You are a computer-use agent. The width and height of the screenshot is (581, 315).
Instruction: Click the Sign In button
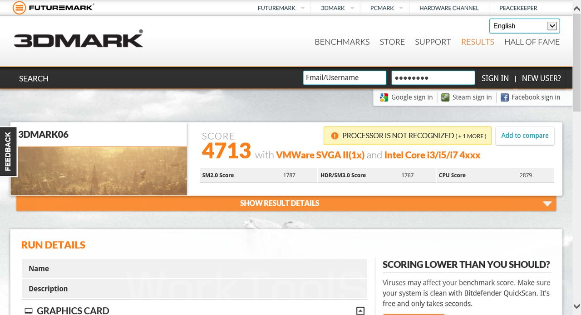tap(495, 78)
